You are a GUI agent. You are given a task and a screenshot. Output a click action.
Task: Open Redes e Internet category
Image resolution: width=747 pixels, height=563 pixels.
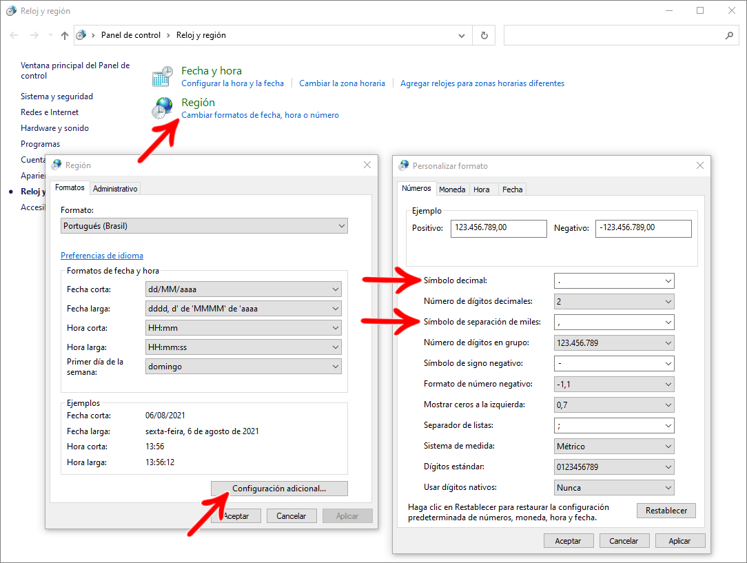[x=50, y=112]
